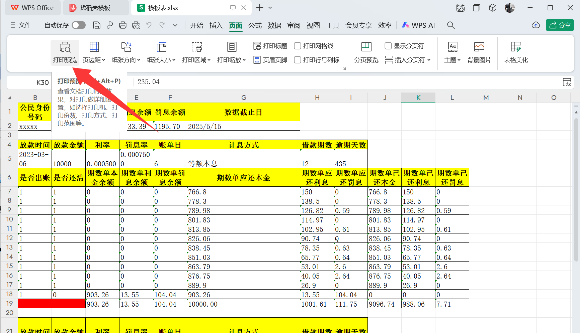Click the window tiles icon in title bar

click(x=477, y=8)
